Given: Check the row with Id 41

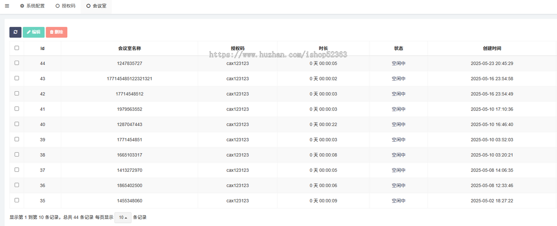Looking at the screenshot, I should [x=17, y=108].
